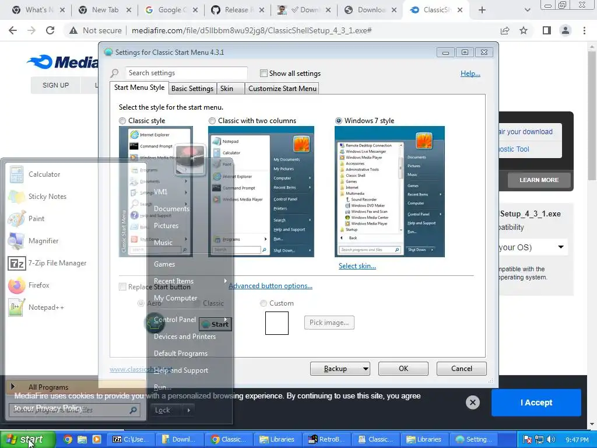Accept cookies with I Accept button

(x=536, y=402)
